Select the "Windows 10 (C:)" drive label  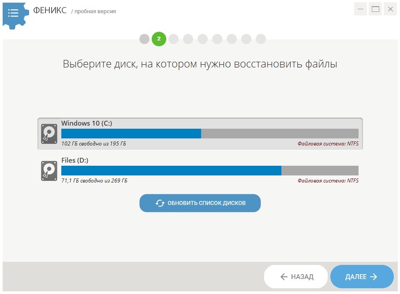click(86, 123)
